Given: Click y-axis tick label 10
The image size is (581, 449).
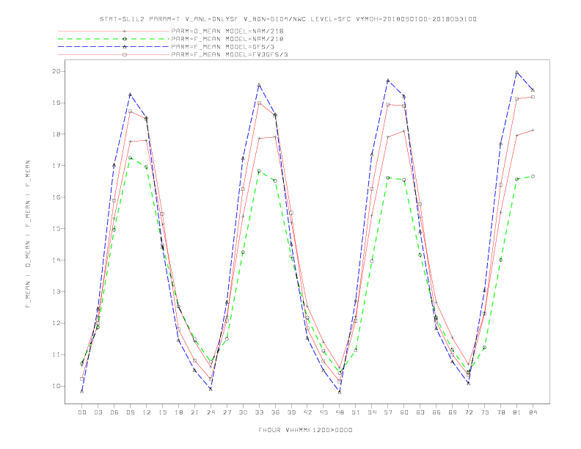Looking at the screenshot, I should pos(56,386).
